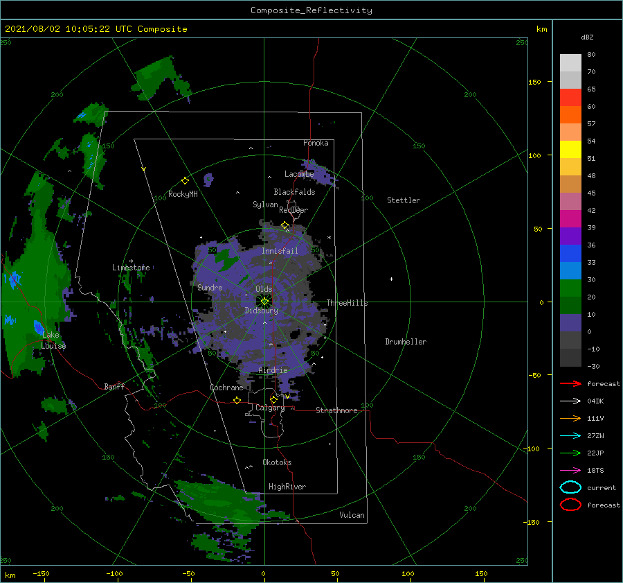623x583 pixels.
Task: Select the Drumheller label
Action: [x=406, y=342]
